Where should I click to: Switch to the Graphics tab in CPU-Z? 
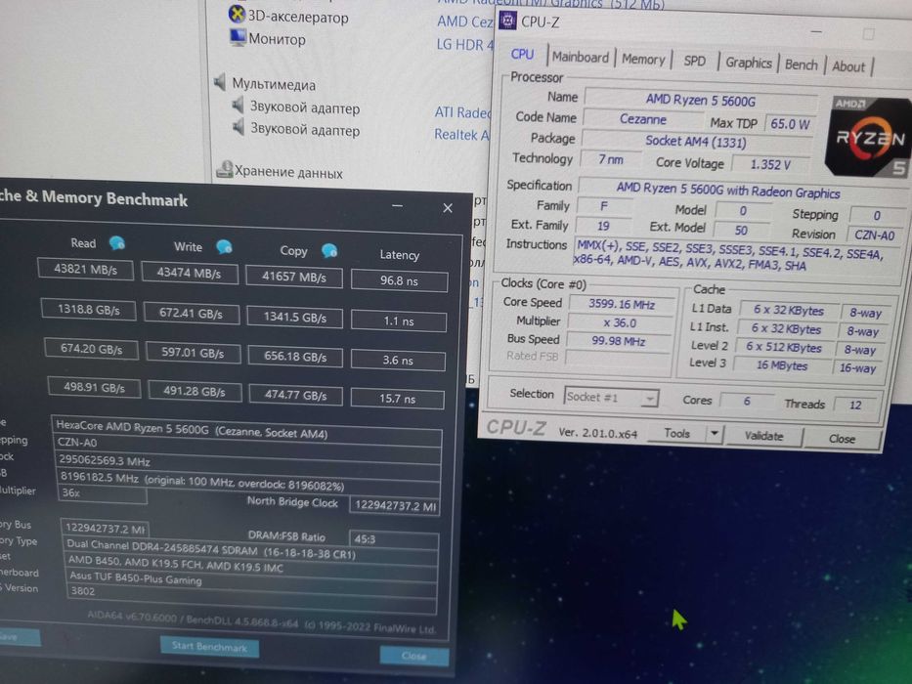coord(748,63)
